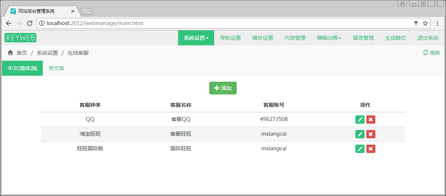Delete the 客服QQ row with red X
This screenshot has height=196, width=446.
click(370, 120)
